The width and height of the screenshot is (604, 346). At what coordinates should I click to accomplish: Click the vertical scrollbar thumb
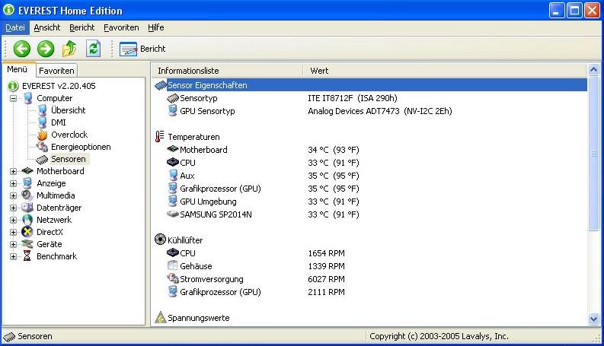click(x=593, y=154)
